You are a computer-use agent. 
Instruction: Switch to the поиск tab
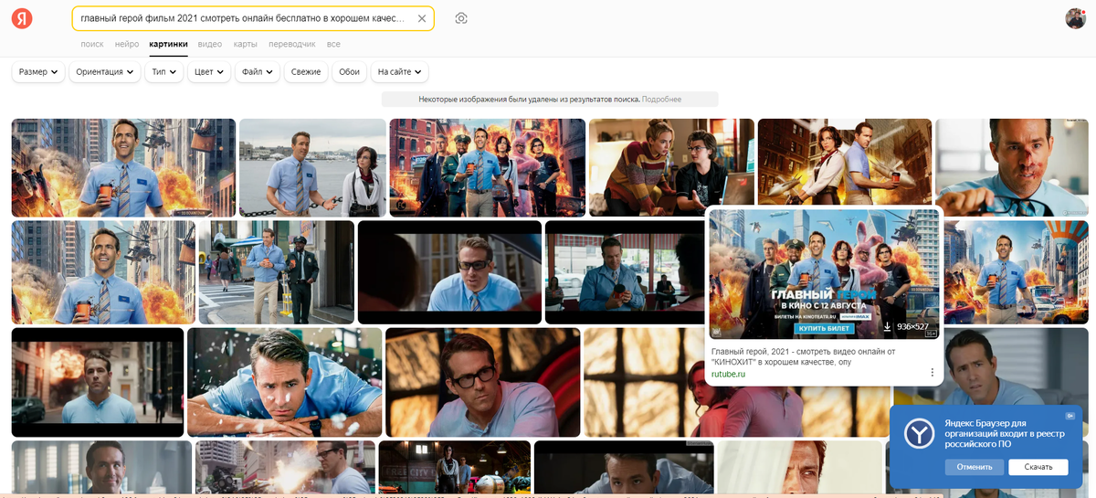coord(92,44)
